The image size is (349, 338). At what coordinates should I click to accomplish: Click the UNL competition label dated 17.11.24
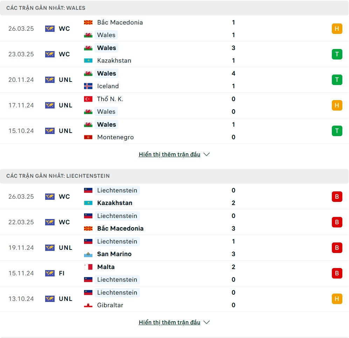tap(65, 105)
